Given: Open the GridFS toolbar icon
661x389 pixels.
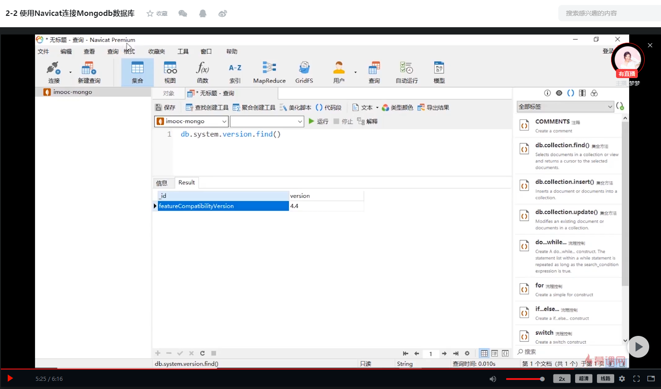Looking at the screenshot, I should [304, 73].
